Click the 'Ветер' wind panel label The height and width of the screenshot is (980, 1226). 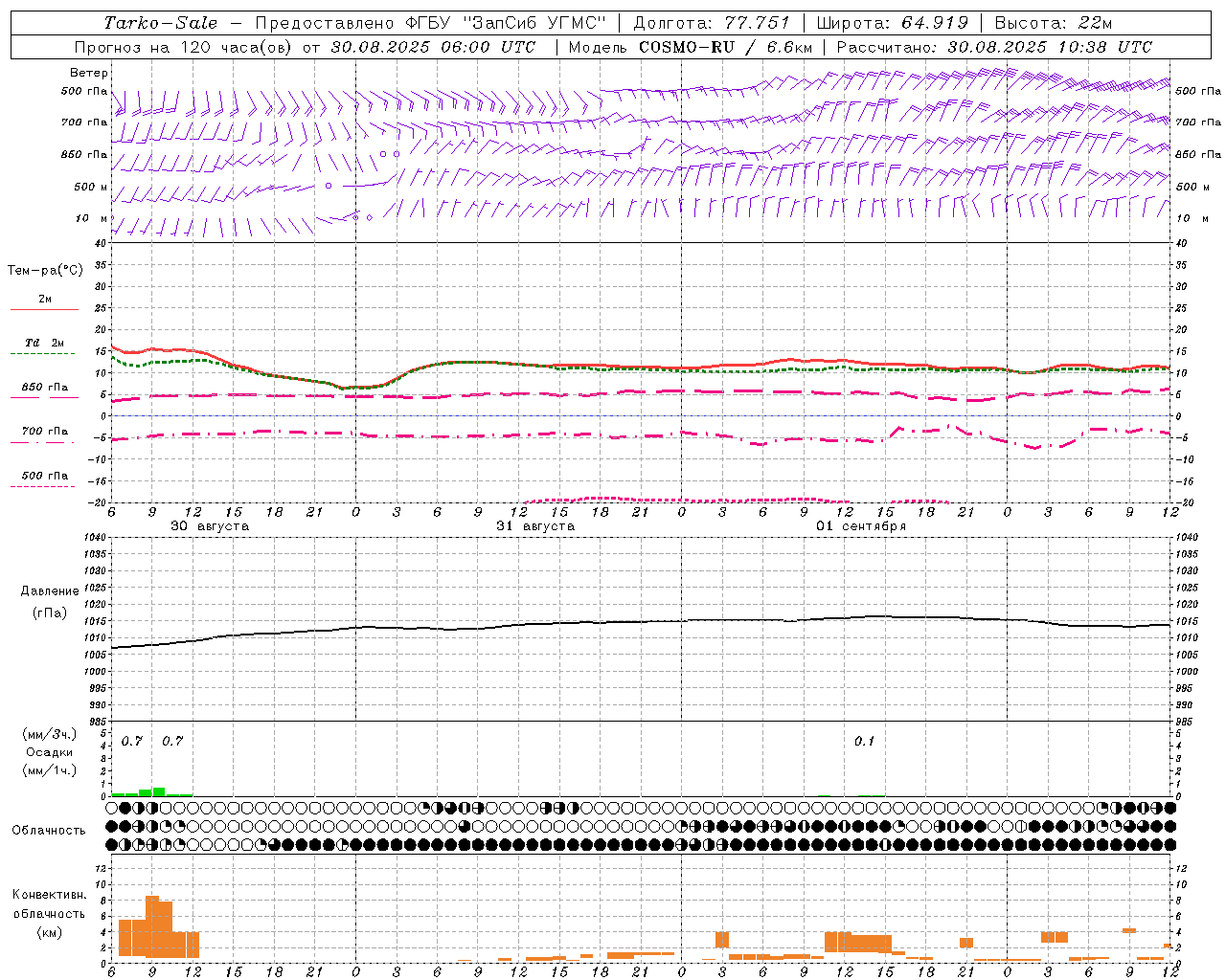pos(89,73)
